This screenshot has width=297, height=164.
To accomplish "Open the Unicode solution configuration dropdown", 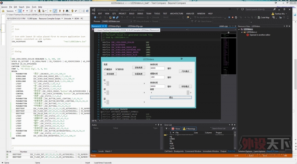I will (156, 17).
